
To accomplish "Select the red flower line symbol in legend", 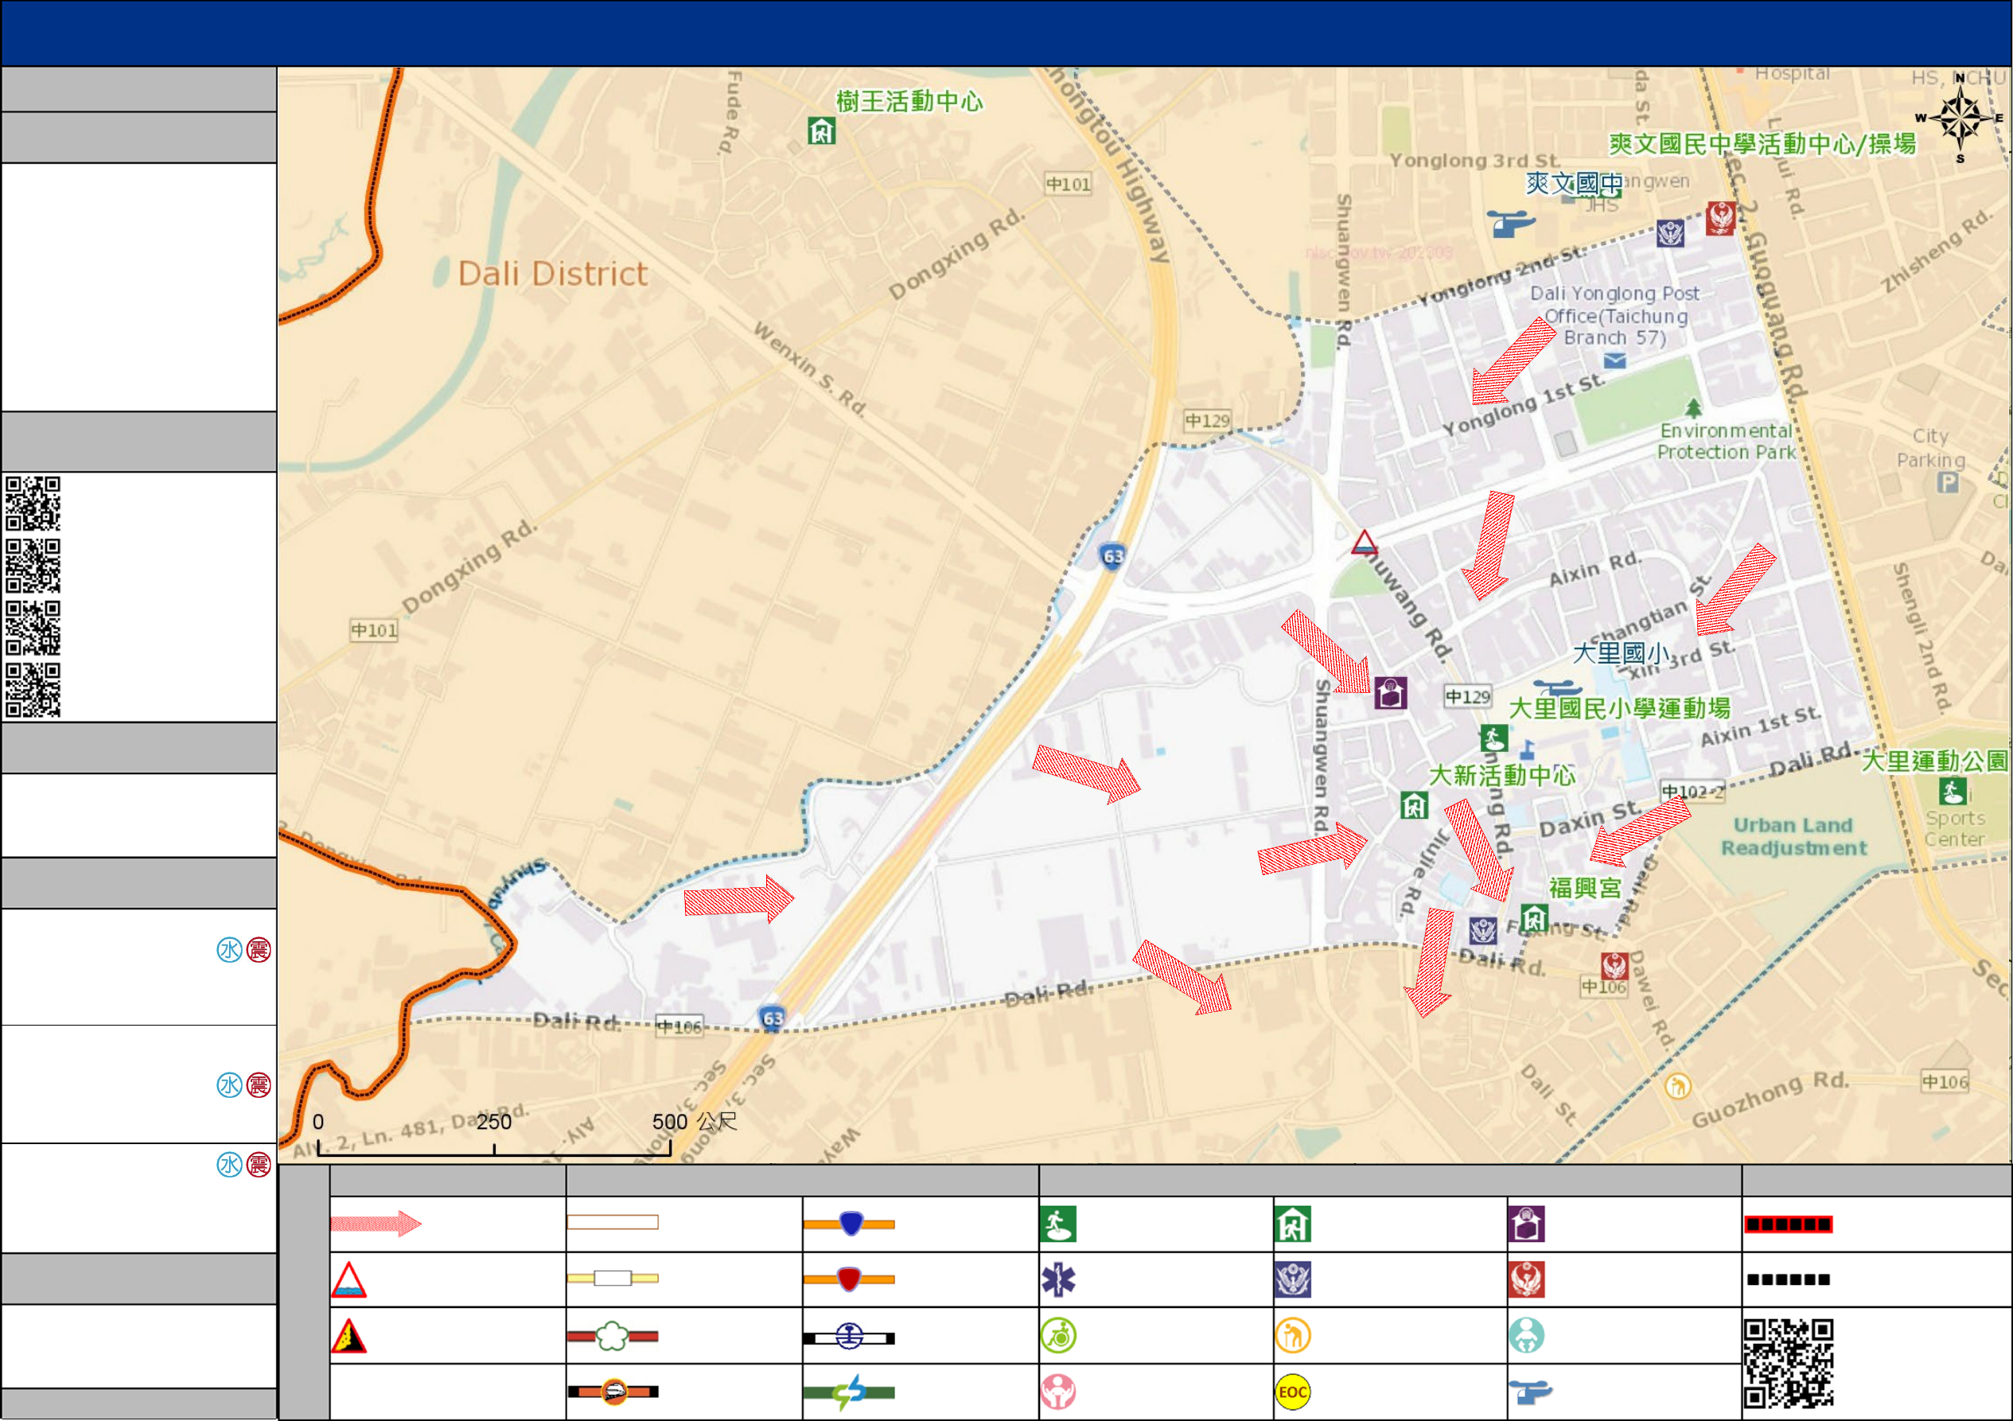I will [x=613, y=1336].
